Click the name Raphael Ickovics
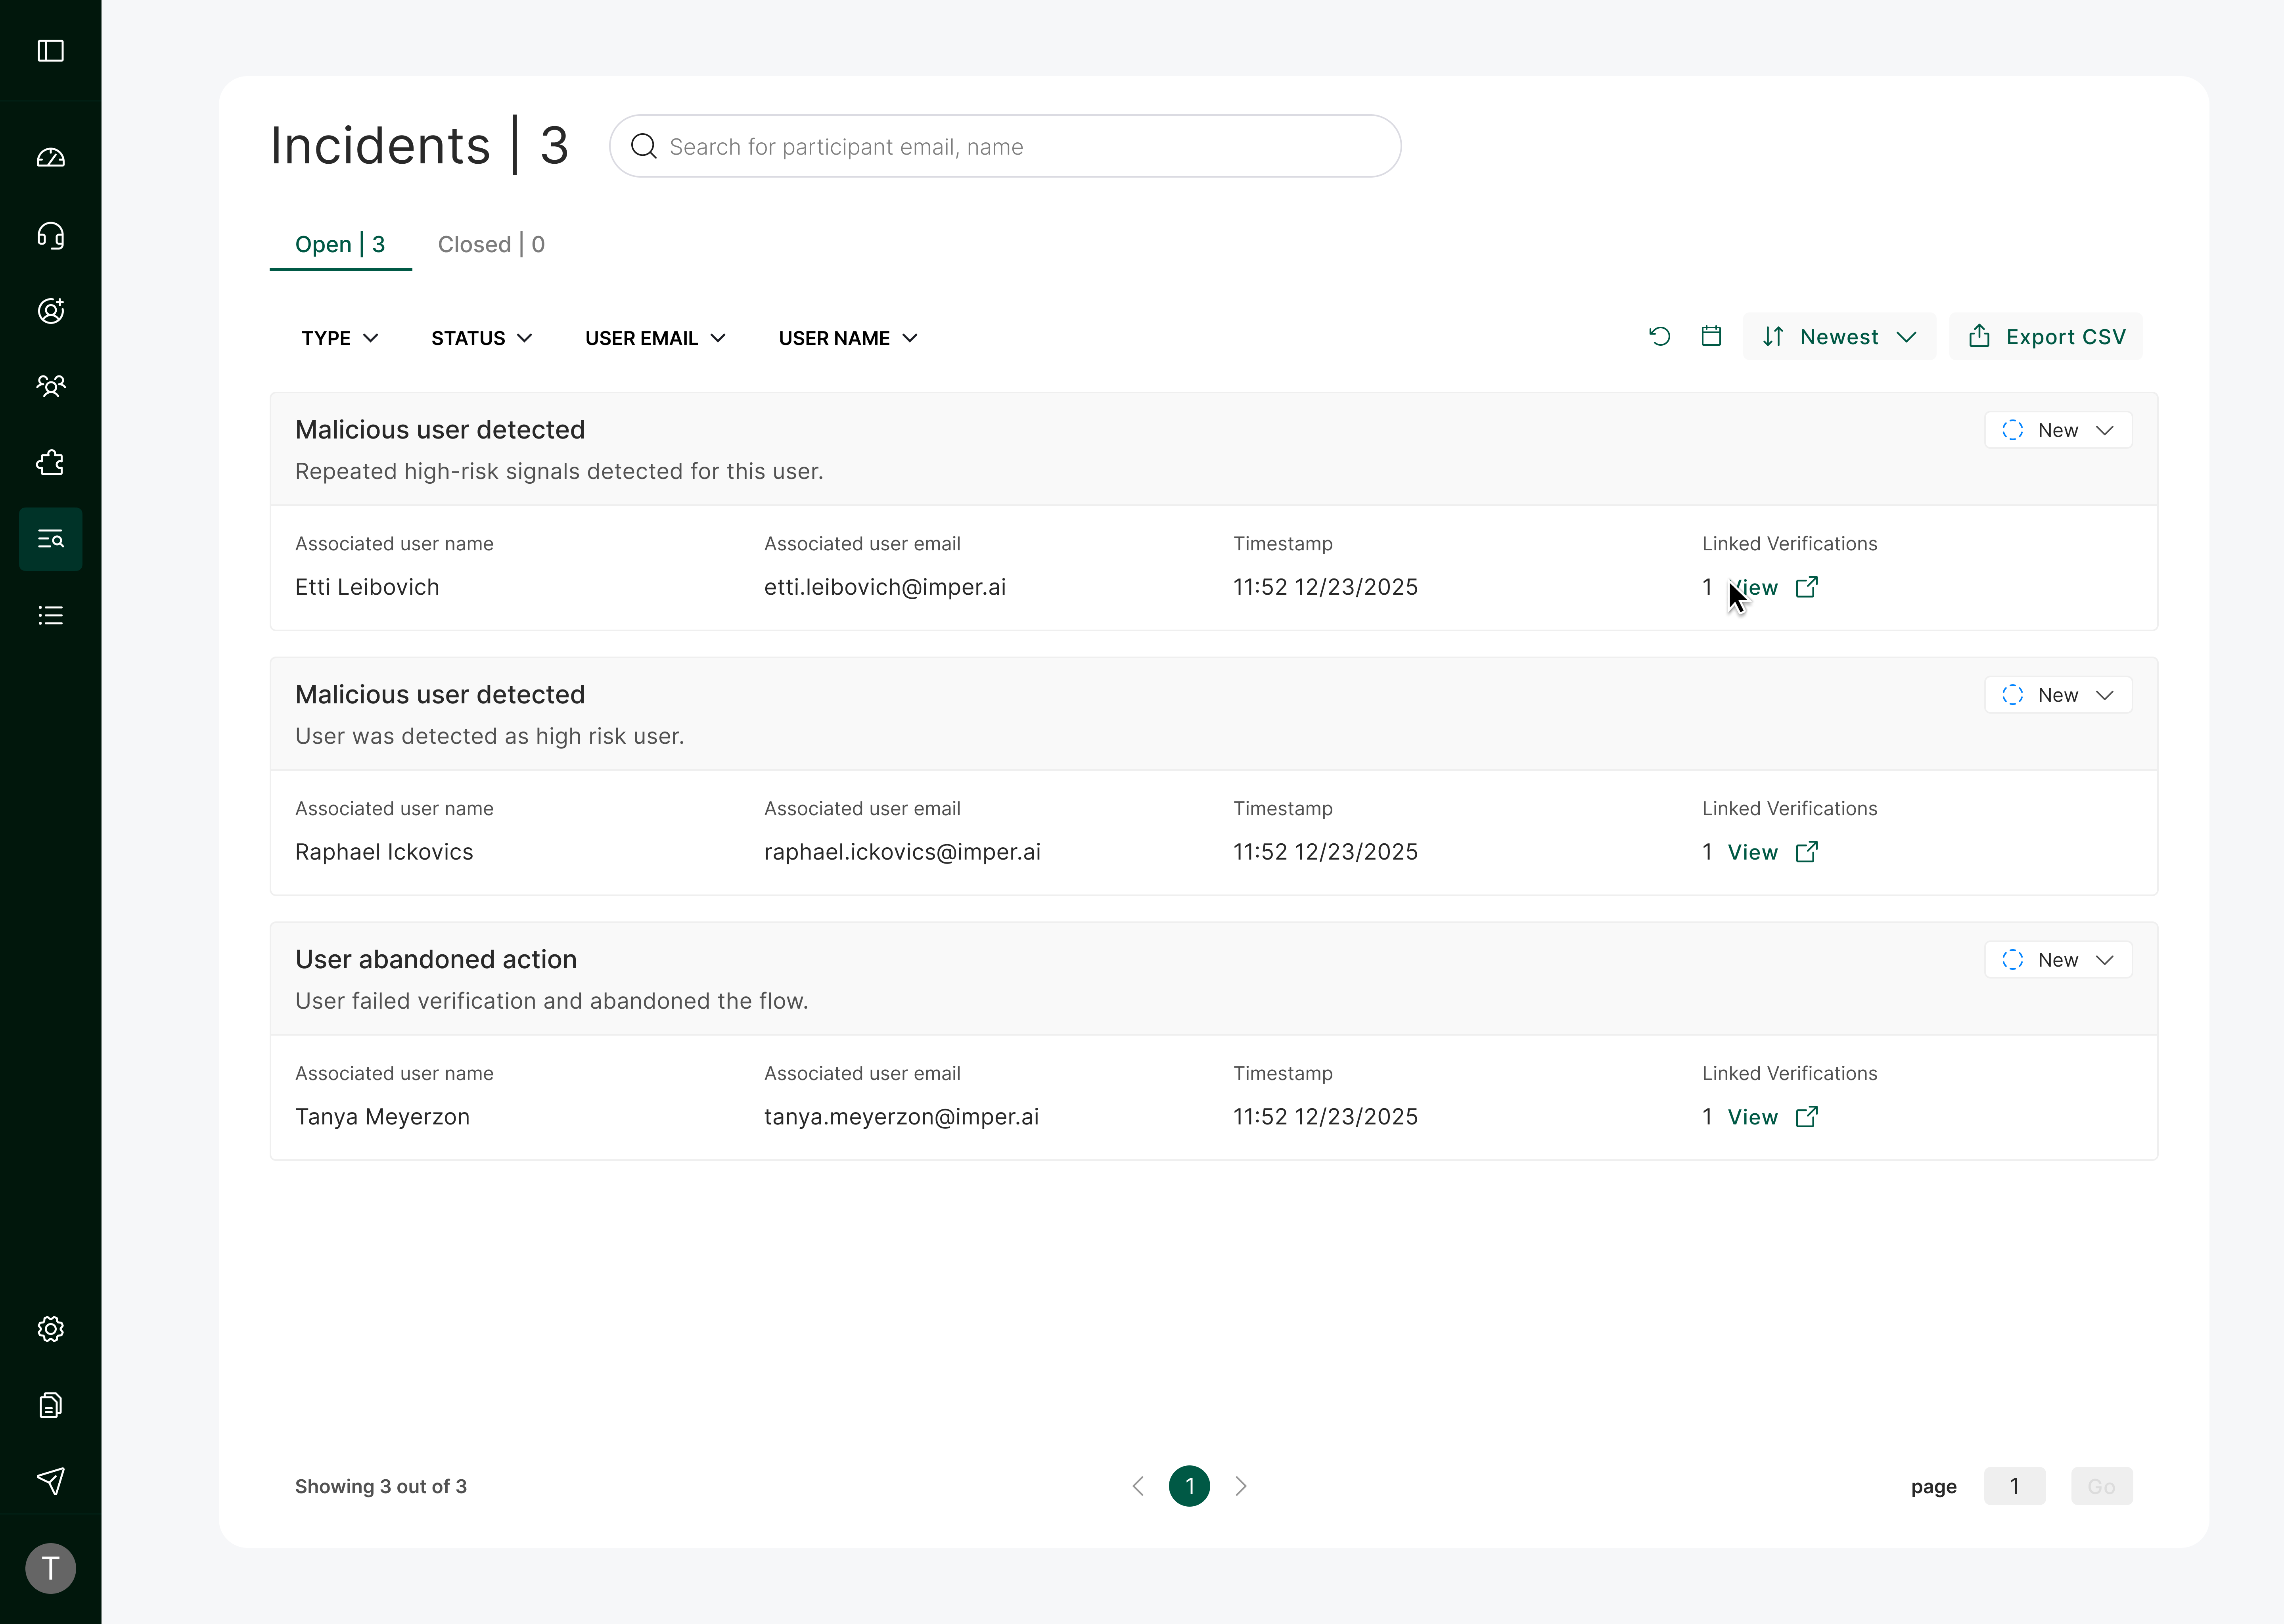This screenshot has width=2284, height=1624. [x=384, y=853]
